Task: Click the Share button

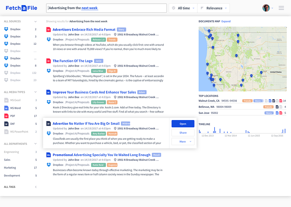Action: [183, 132]
